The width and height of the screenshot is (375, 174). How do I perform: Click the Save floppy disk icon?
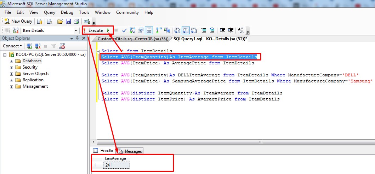point(68,21)
